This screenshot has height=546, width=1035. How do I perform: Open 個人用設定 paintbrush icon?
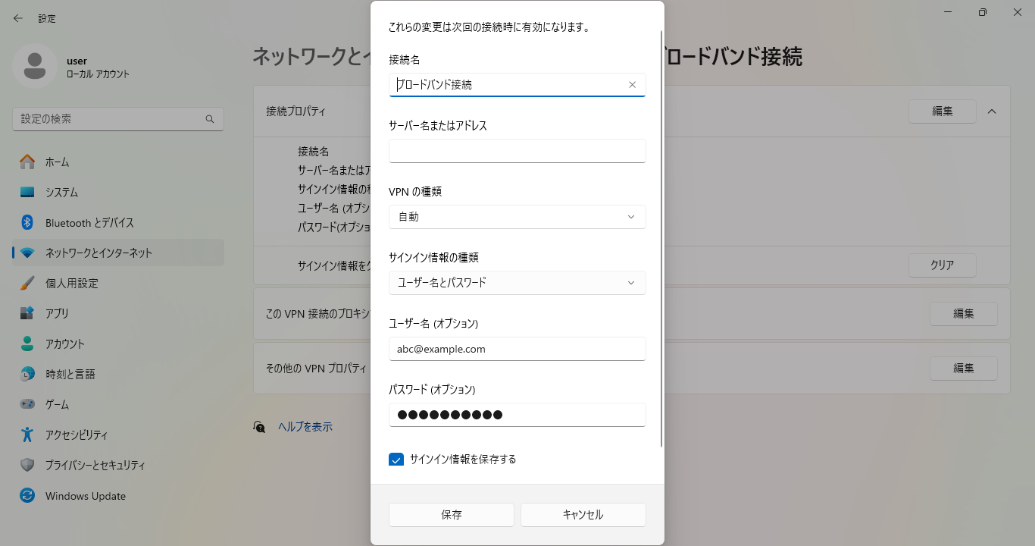point(27,283)
